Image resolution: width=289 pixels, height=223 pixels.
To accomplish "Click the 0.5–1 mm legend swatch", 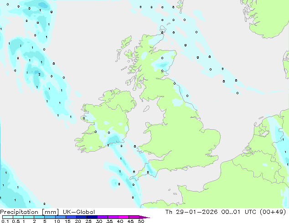I will (18, 217).
